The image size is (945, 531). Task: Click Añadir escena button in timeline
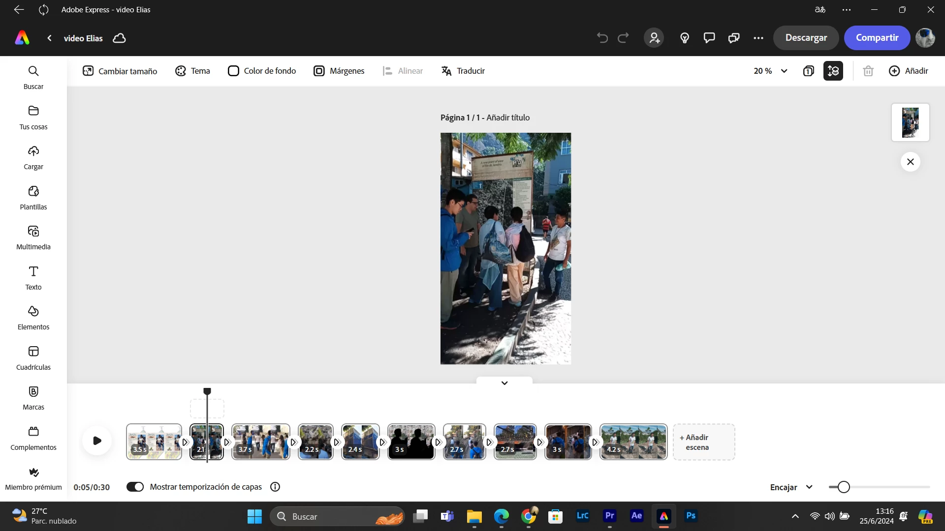(703, 442)
